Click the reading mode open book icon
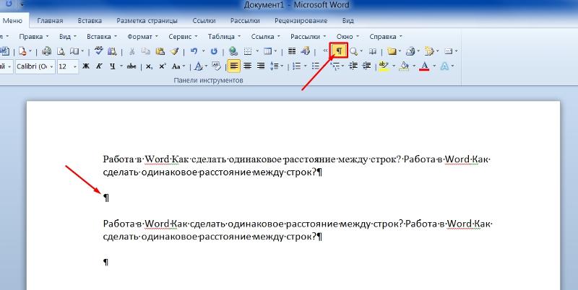The image size is (578, 290). [x=373, y=51]
